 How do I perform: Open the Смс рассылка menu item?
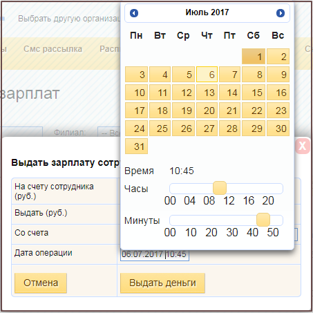(x=53, y=49)
